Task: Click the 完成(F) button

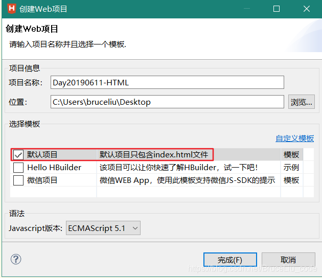Action: pos(230,260)
